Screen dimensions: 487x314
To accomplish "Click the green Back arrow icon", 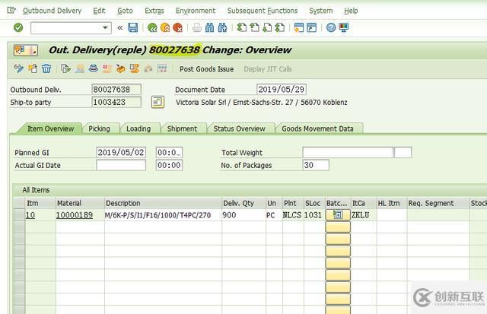I will 152,28.
